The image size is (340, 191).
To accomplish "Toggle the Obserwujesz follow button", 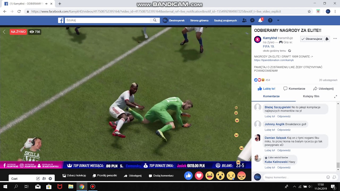I will tap(312, 39).
